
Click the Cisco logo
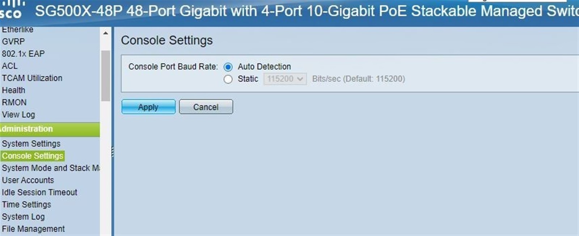[12, 9]
